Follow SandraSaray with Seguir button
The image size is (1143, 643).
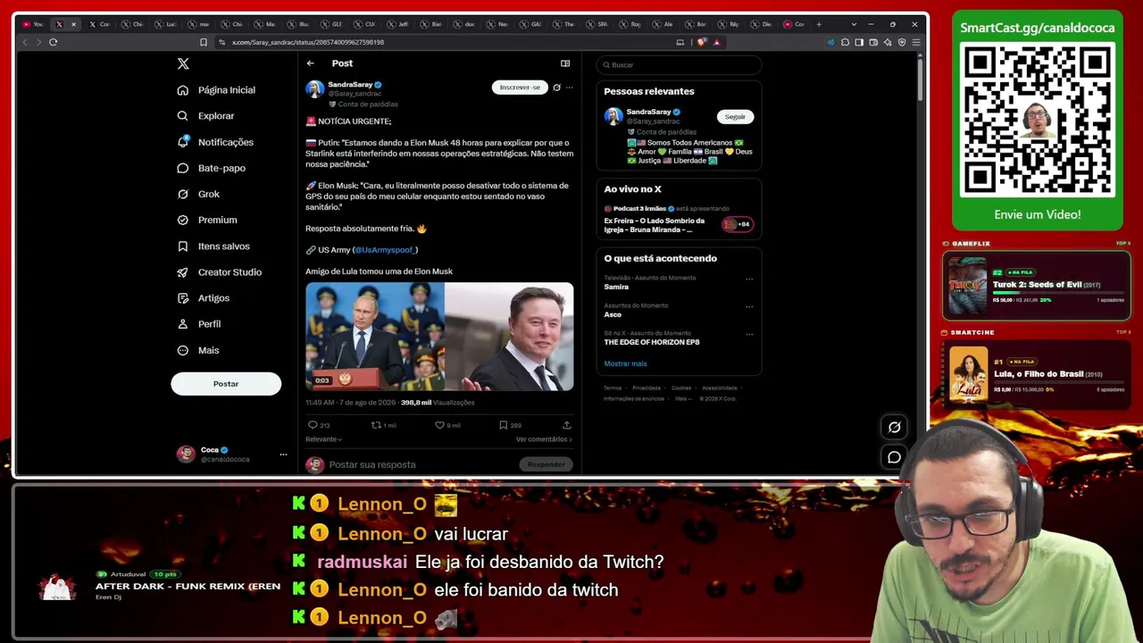(x=735, y=117)
